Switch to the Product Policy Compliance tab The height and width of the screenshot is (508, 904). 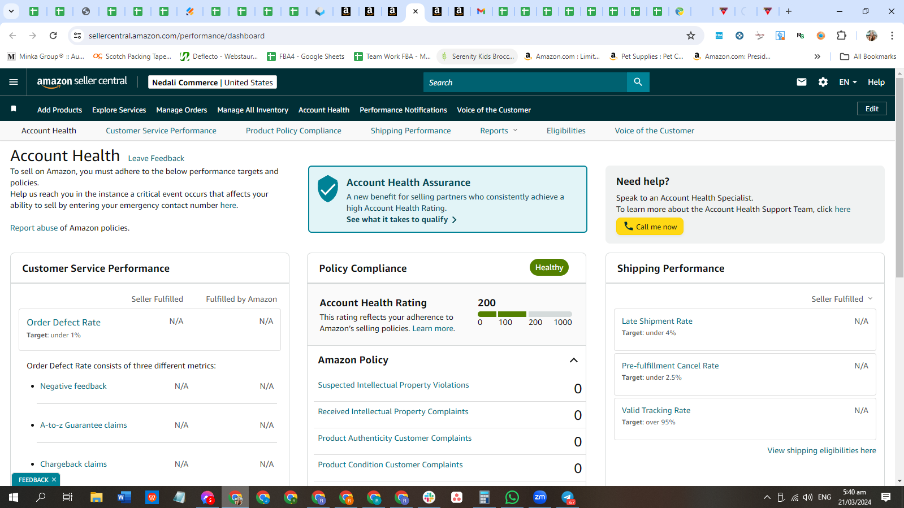click(293, 131)
